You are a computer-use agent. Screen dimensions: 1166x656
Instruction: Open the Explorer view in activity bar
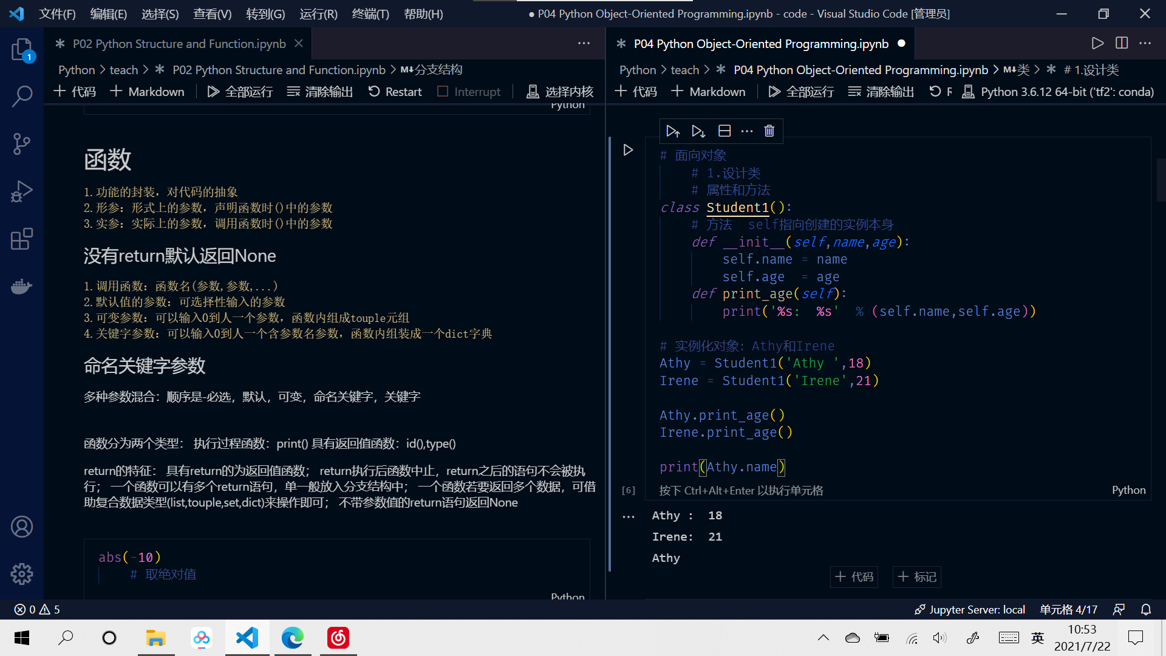coord(22,49)
